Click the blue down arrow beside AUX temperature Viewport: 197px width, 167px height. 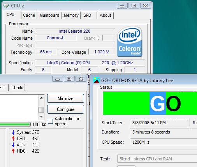(x=13, y=145)
